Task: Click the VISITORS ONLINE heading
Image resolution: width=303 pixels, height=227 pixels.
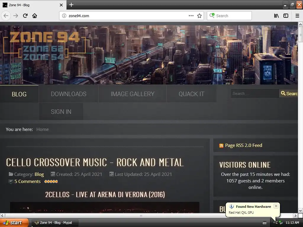Action: pyautogui.click(x=245, y=165)
